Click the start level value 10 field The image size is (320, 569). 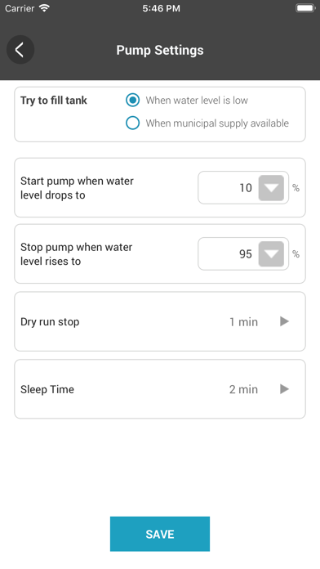243,187
